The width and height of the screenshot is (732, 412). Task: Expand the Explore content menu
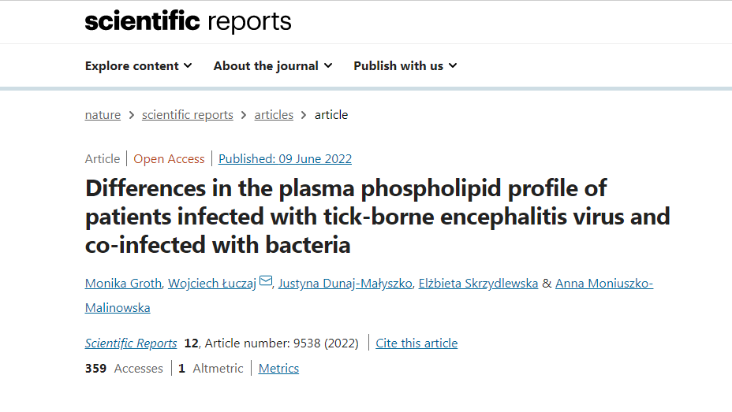[x=138, y=66]
